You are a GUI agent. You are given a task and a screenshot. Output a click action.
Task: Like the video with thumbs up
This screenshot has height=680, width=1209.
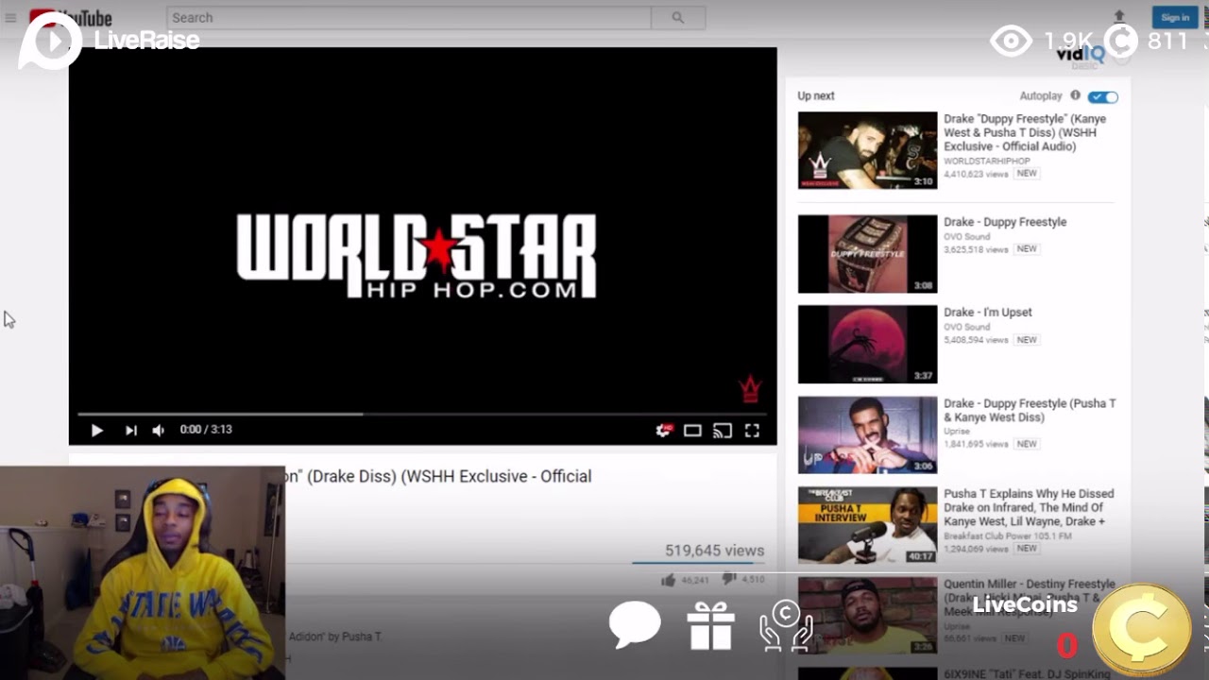[x=669, y=580]
